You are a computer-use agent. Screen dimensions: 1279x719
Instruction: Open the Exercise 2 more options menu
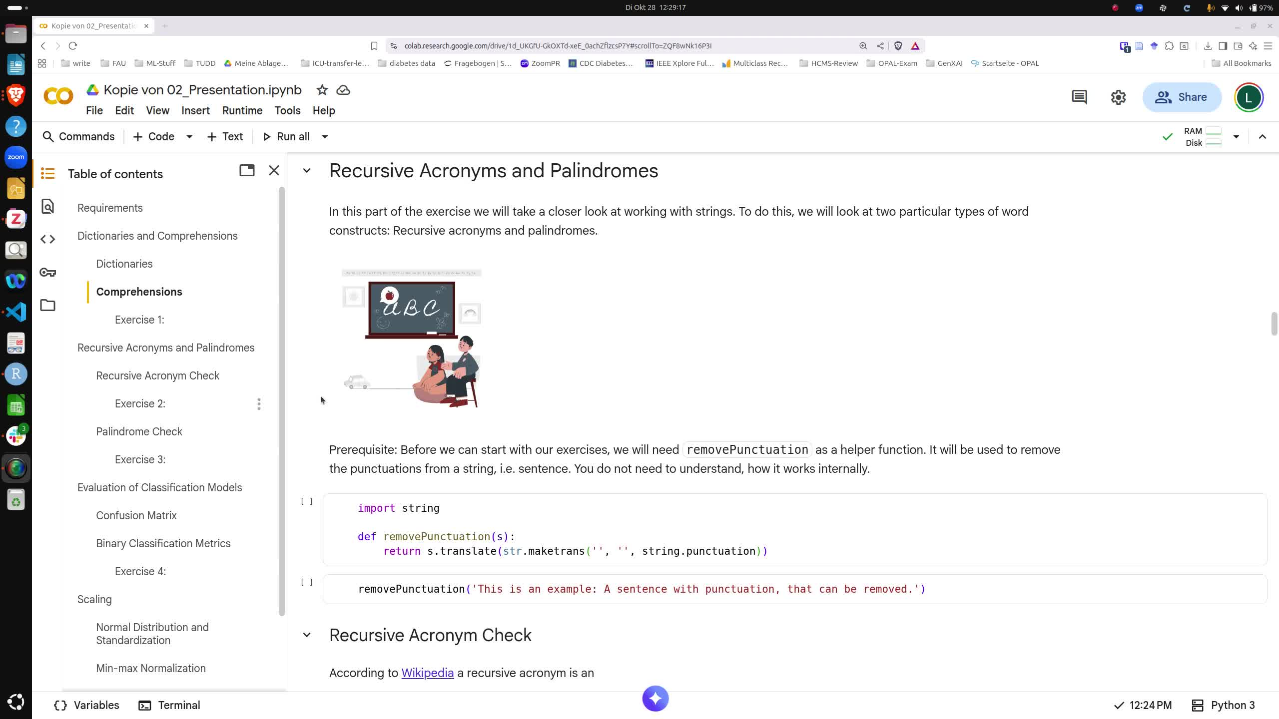click(x=259, y=404)
